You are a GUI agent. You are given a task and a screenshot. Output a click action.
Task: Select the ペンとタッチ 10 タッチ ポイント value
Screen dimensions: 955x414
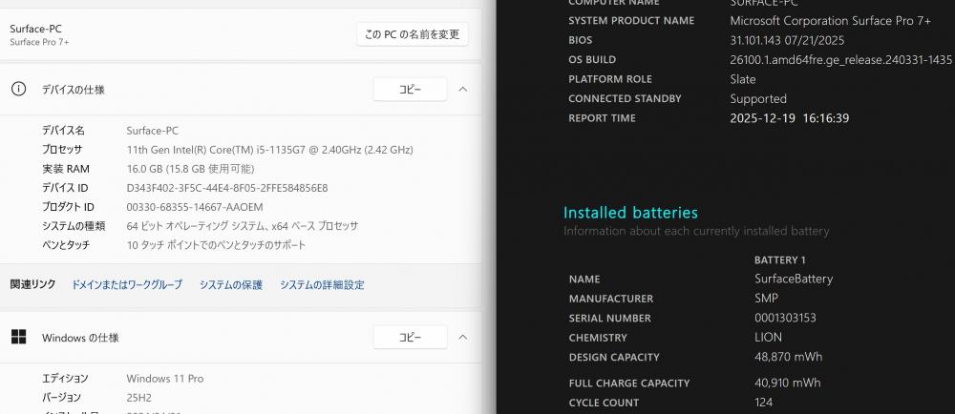click(x=216, y=245)
